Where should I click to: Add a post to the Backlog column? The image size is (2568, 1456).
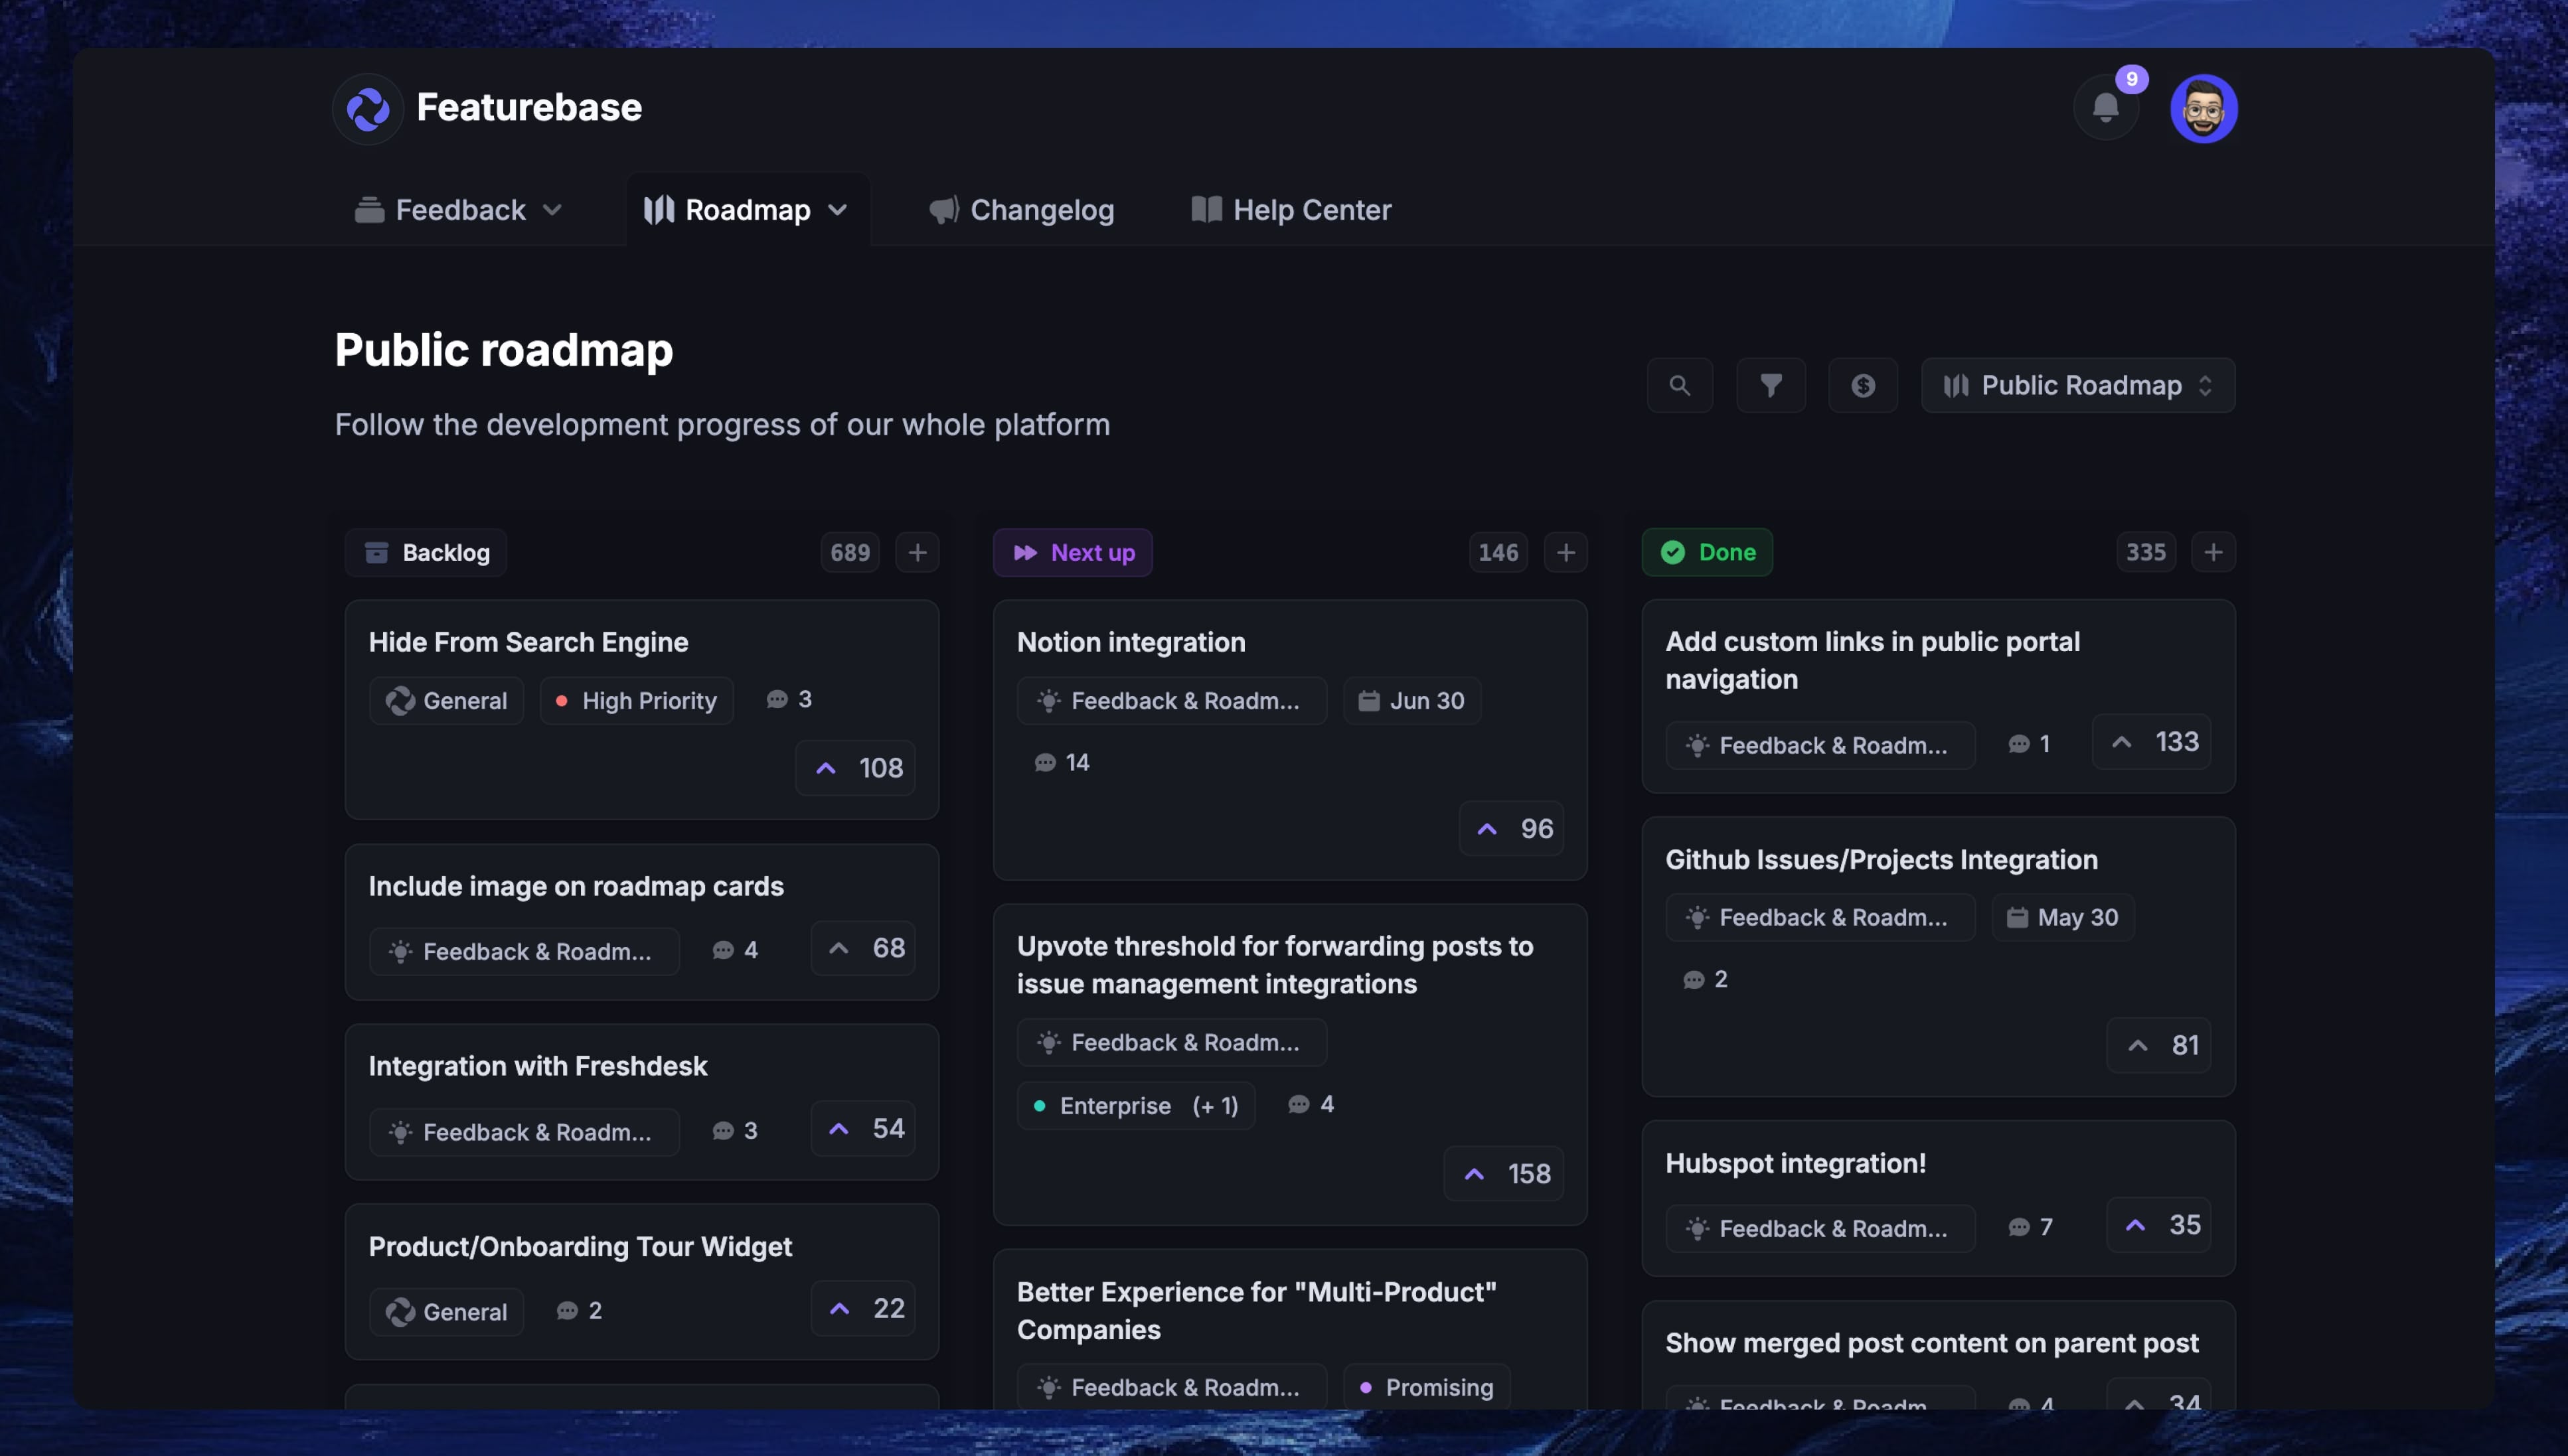tap(916, 552)
